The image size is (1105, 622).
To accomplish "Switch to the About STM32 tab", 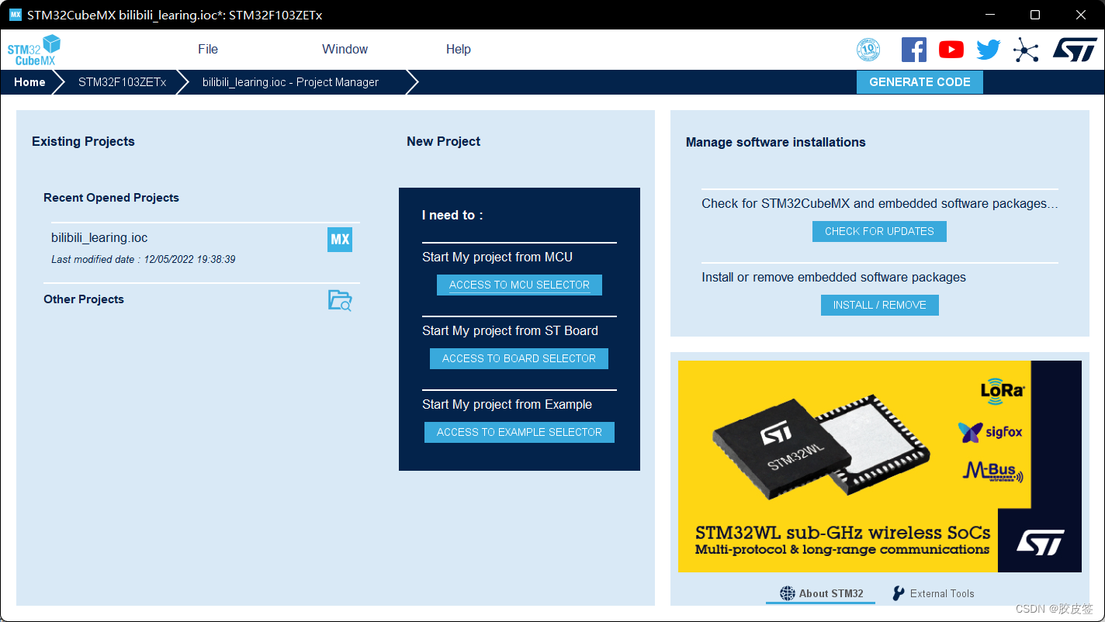I will pos(821,593).
